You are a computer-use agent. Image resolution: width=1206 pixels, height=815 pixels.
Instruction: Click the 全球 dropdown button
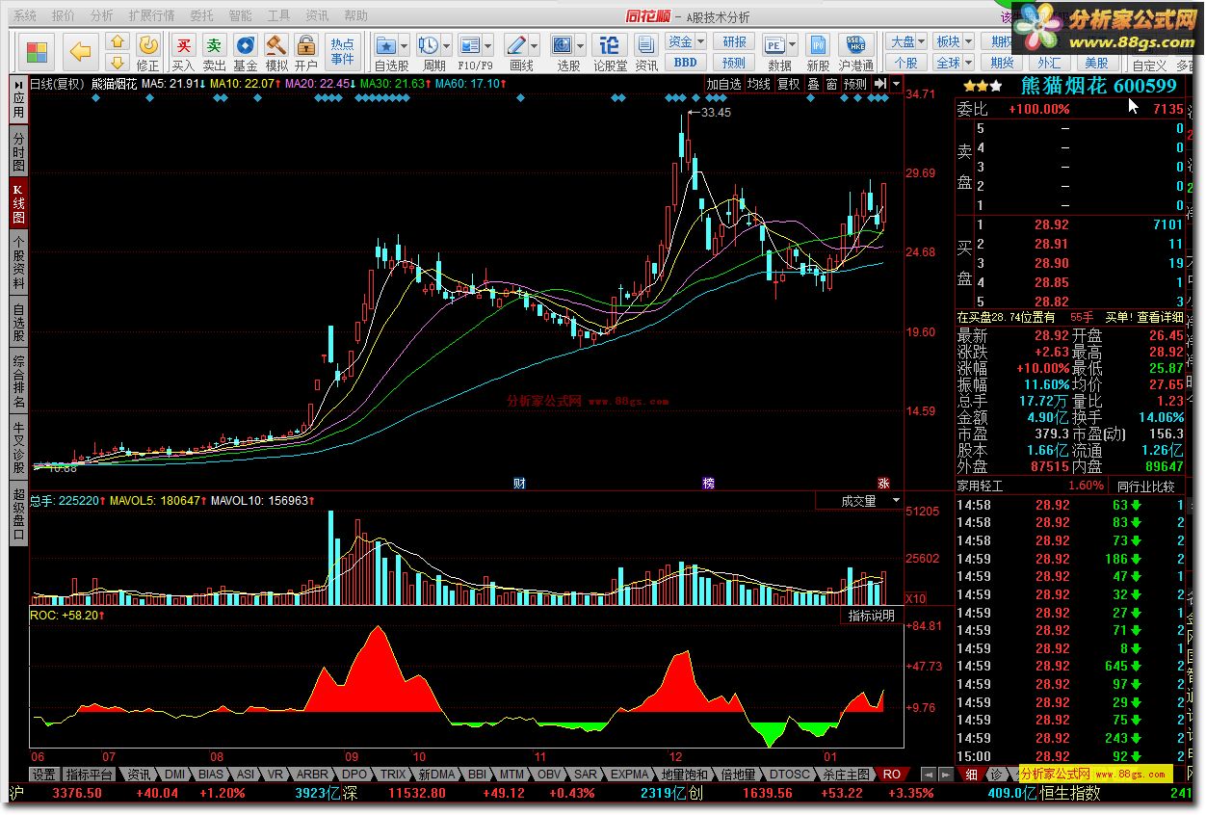click(x=954, y=63)
